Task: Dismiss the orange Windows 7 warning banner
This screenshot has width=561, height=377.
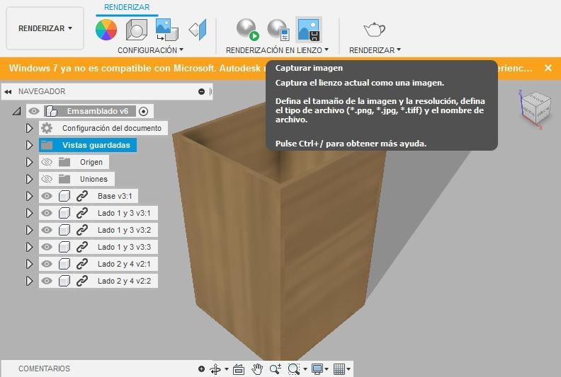Action: click(548, 68)
